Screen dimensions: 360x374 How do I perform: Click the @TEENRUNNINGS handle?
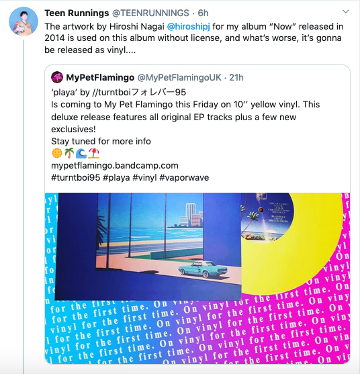(x=150, y=13)
